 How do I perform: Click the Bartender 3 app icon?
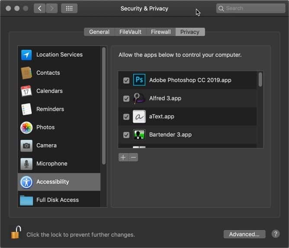[x=139, y=135]
